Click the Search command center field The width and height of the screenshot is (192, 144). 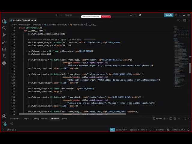(x=95, y=15)
